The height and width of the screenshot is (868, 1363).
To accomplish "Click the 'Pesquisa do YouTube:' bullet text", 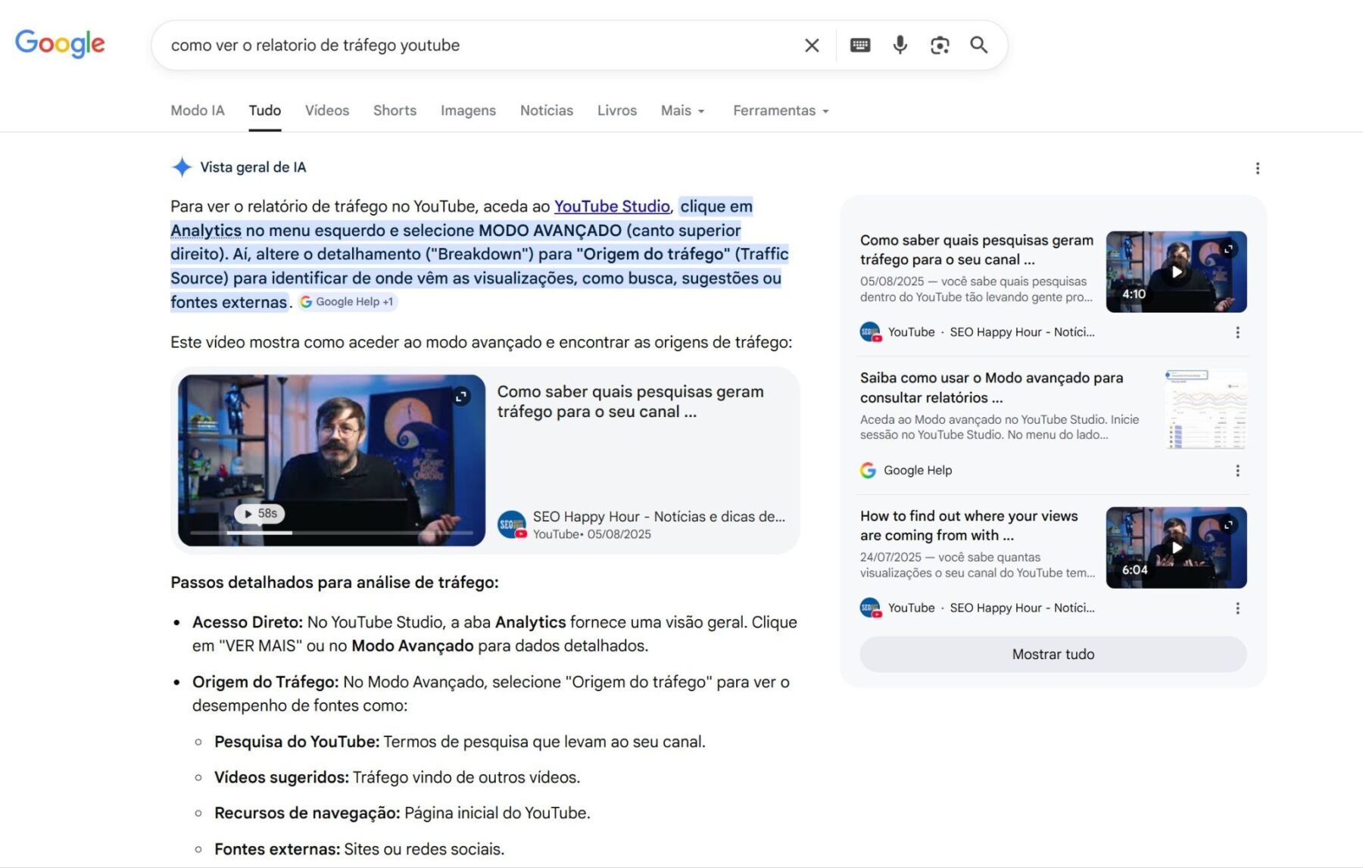I will coord(297,742).
